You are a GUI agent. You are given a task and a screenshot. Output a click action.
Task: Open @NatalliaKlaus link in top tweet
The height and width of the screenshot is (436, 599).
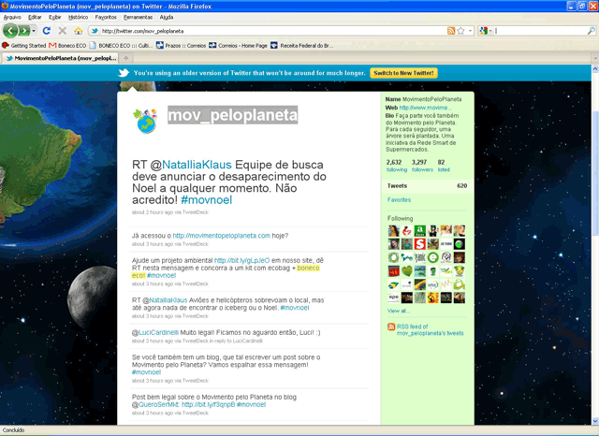pos(197,165)
